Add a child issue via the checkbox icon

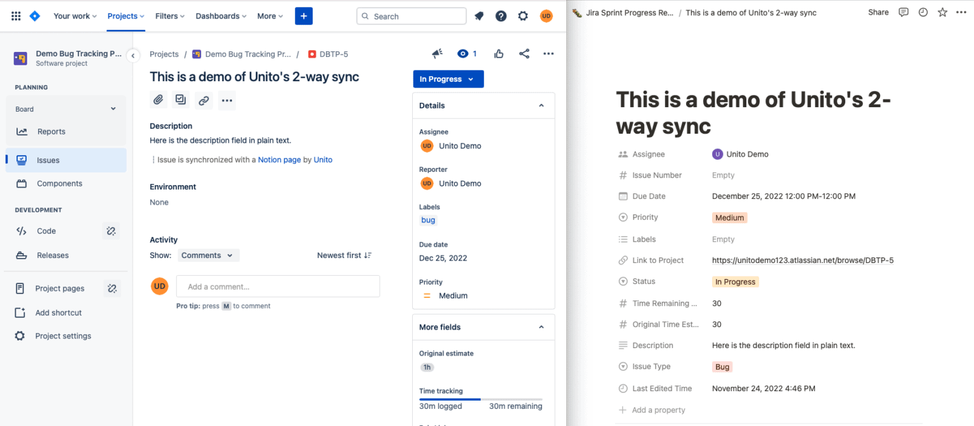[180, 100]
